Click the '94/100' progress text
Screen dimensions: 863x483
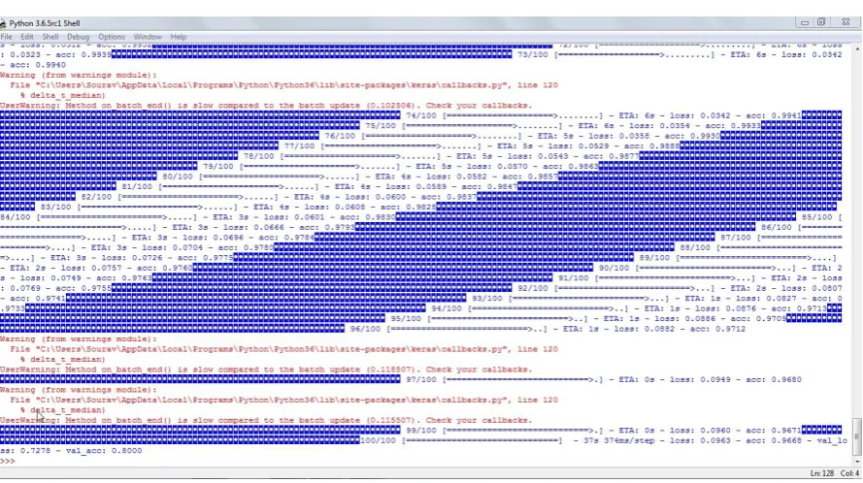[x=447, y=308]
